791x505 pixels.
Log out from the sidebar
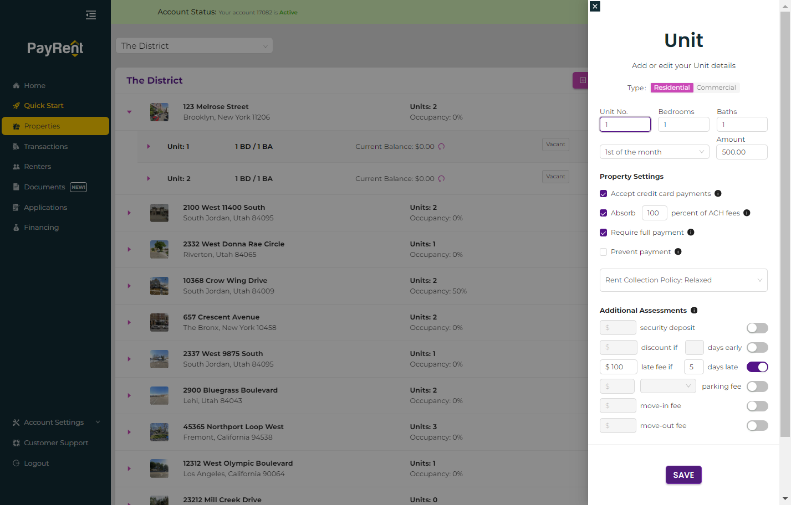(x=36, y=463)
